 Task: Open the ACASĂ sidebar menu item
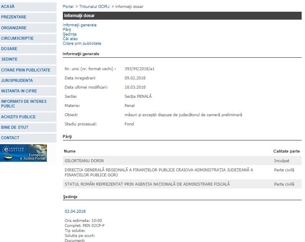8,7
